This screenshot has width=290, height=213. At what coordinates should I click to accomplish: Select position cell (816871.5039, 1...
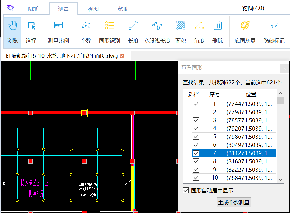tap(251, 161)
